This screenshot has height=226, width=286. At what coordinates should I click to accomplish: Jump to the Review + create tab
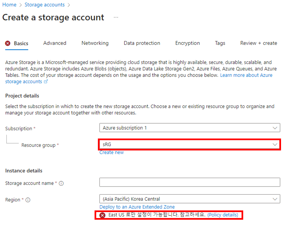[258, 43]
